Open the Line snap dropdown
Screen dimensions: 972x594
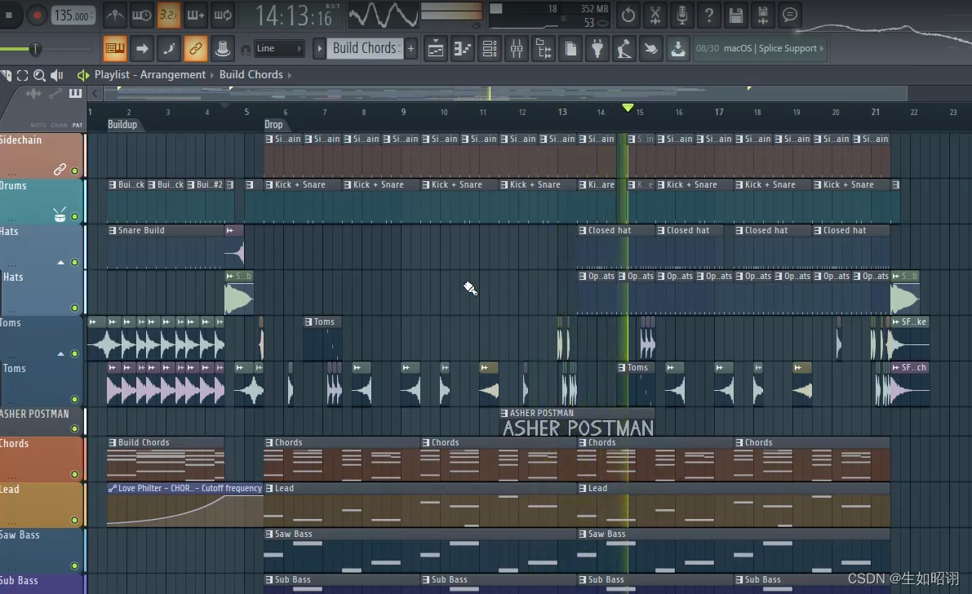[279, 48]
